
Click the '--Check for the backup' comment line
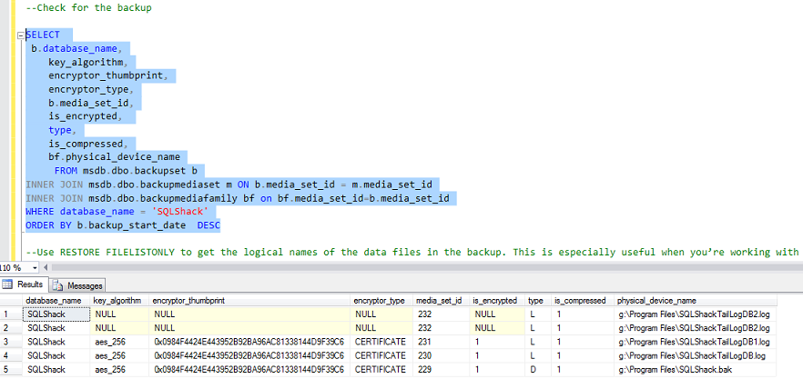[88, 7]
